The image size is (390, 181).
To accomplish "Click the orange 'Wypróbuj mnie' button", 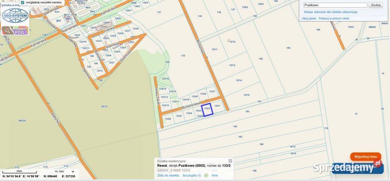I will (x=366, y=157).
